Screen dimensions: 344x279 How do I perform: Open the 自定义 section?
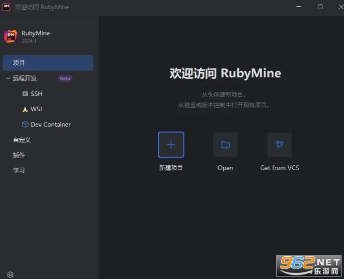coord(22,140)
